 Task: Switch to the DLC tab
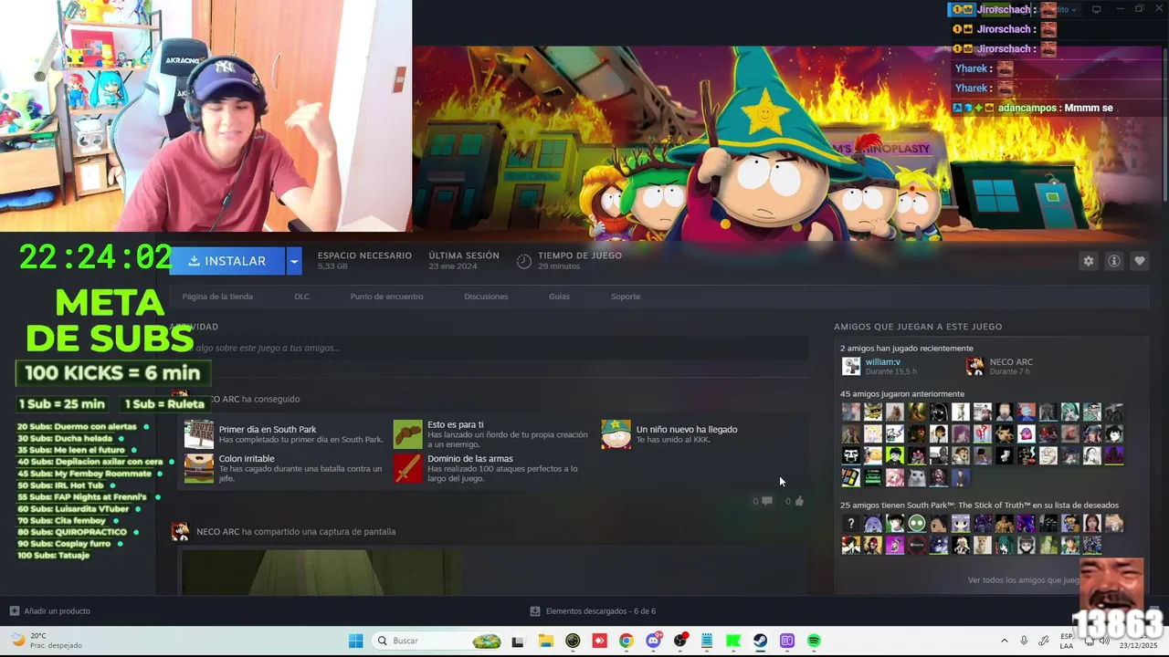pyautogui.click(x=301, y=297)
